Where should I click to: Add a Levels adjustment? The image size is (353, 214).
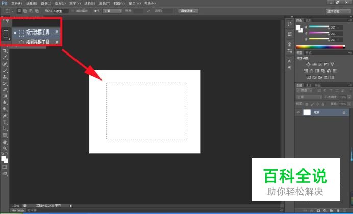point(315,64)
